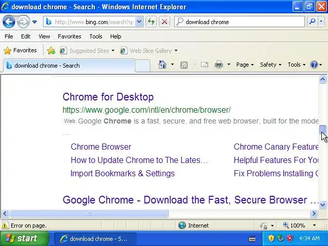The width and height of the screenshot is (328, 246).
Task: Click the Internet zone globe icon
Action: tap(182, 225)
